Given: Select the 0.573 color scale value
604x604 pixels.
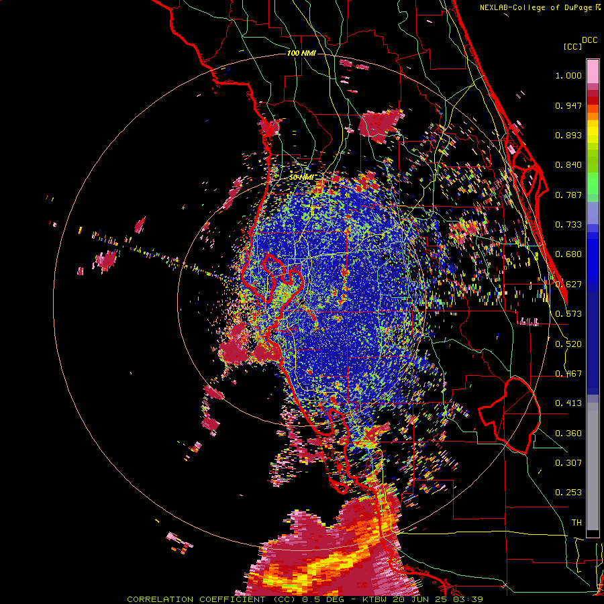Looking at the screenshot, I should pyautogui.click(x=568, y=314).
